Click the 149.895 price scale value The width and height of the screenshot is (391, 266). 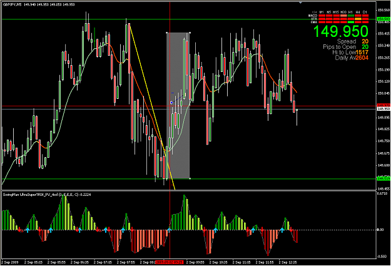coord(384,117)
